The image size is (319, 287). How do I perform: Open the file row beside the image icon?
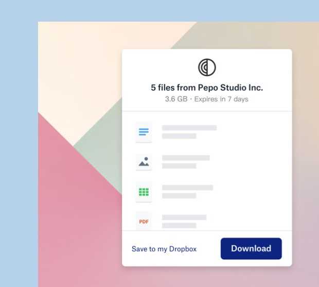186,162
